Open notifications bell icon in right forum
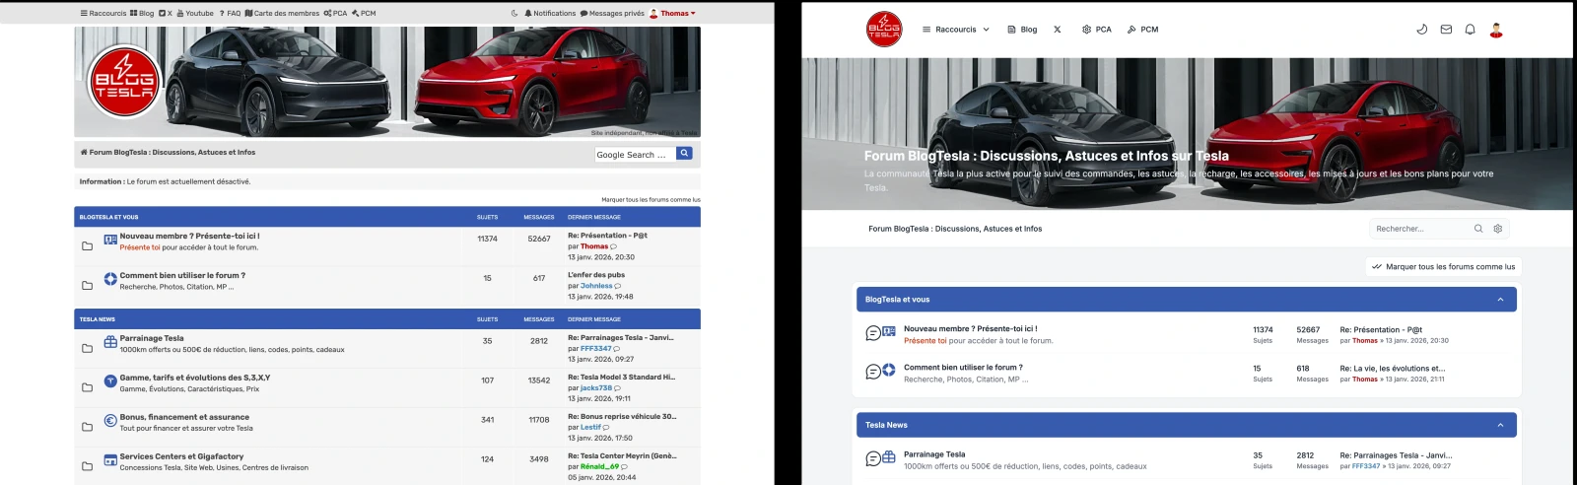The height and width of the screenshot is (485, 1577). (x=1470, y=30)
